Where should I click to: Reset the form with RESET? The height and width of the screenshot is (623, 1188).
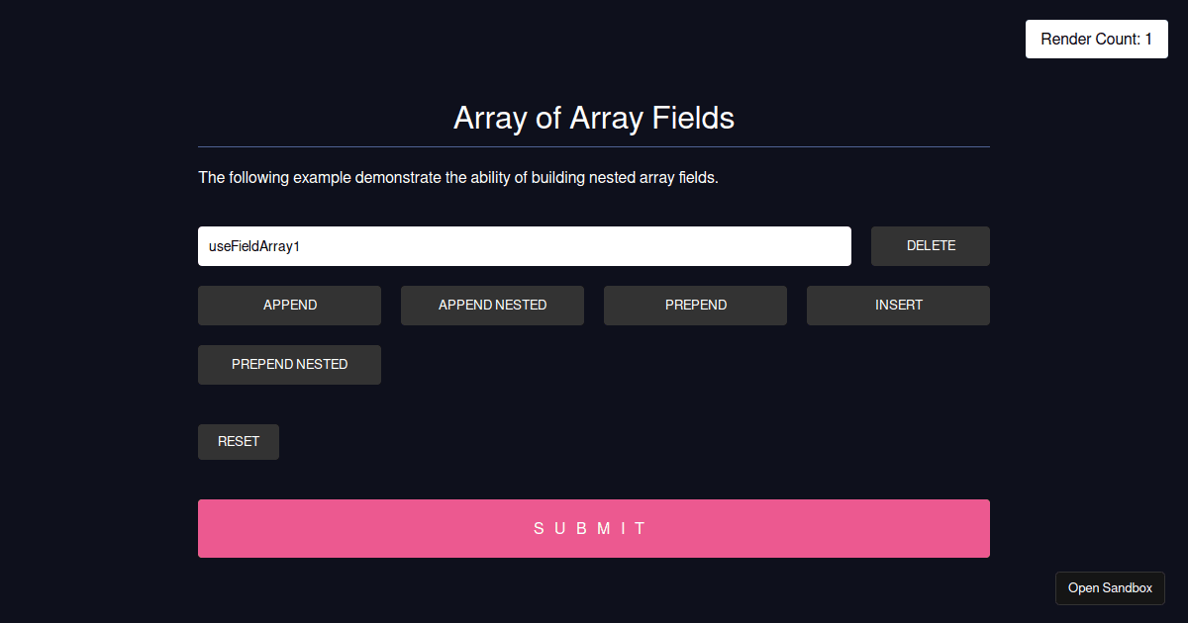pyautogui.click(x=239, y=442)
